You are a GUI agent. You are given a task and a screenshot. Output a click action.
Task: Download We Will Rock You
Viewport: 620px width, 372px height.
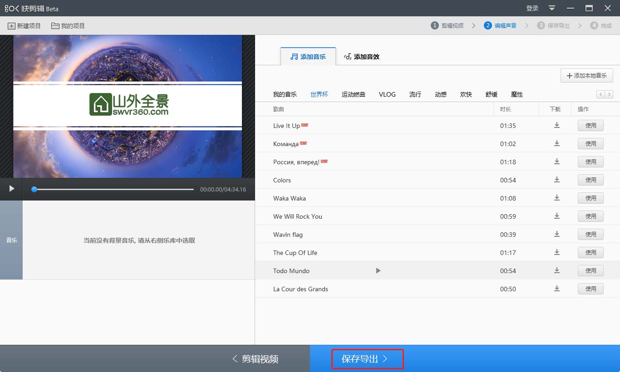(557, 216)
